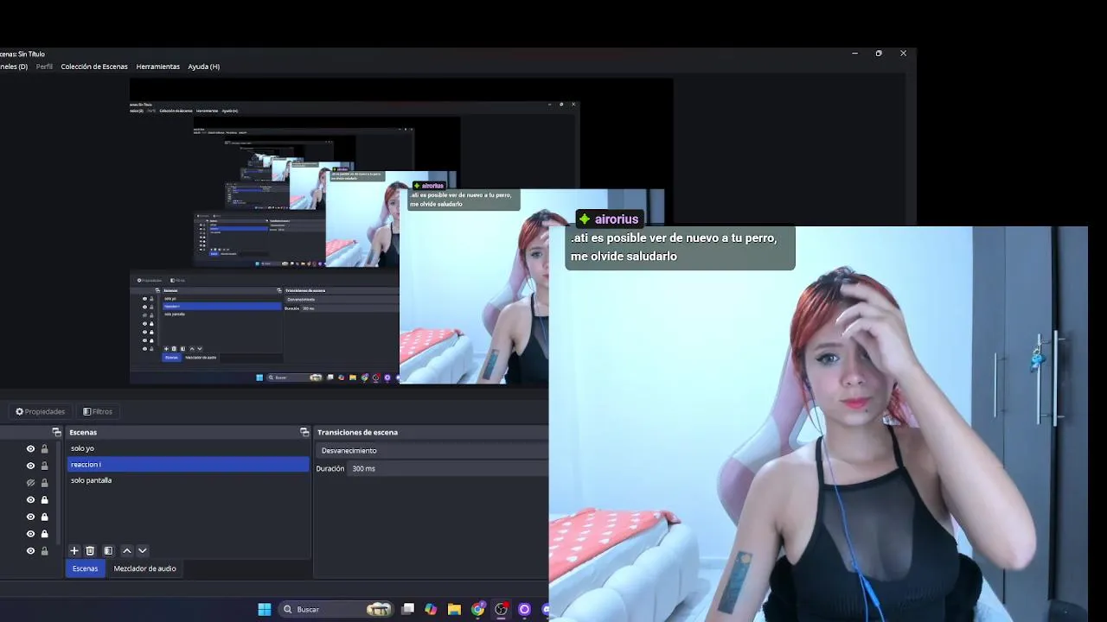Open the Desvanecimiento transition dropdown
Screen dimensions: 1107x622
(x=432, y=450)
